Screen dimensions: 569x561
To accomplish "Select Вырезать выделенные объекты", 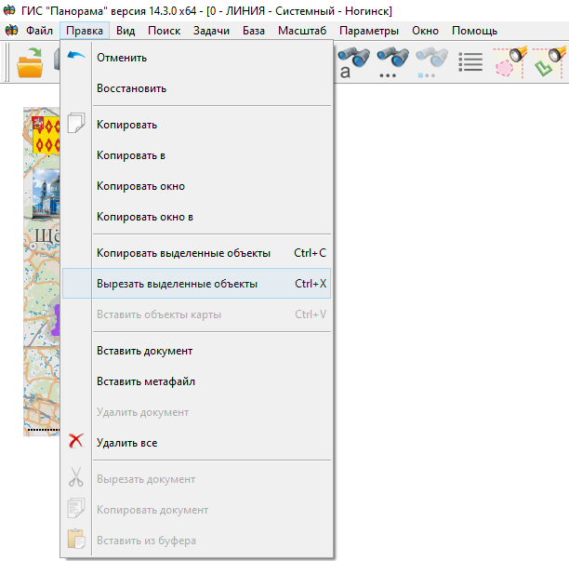I will 177,284.
